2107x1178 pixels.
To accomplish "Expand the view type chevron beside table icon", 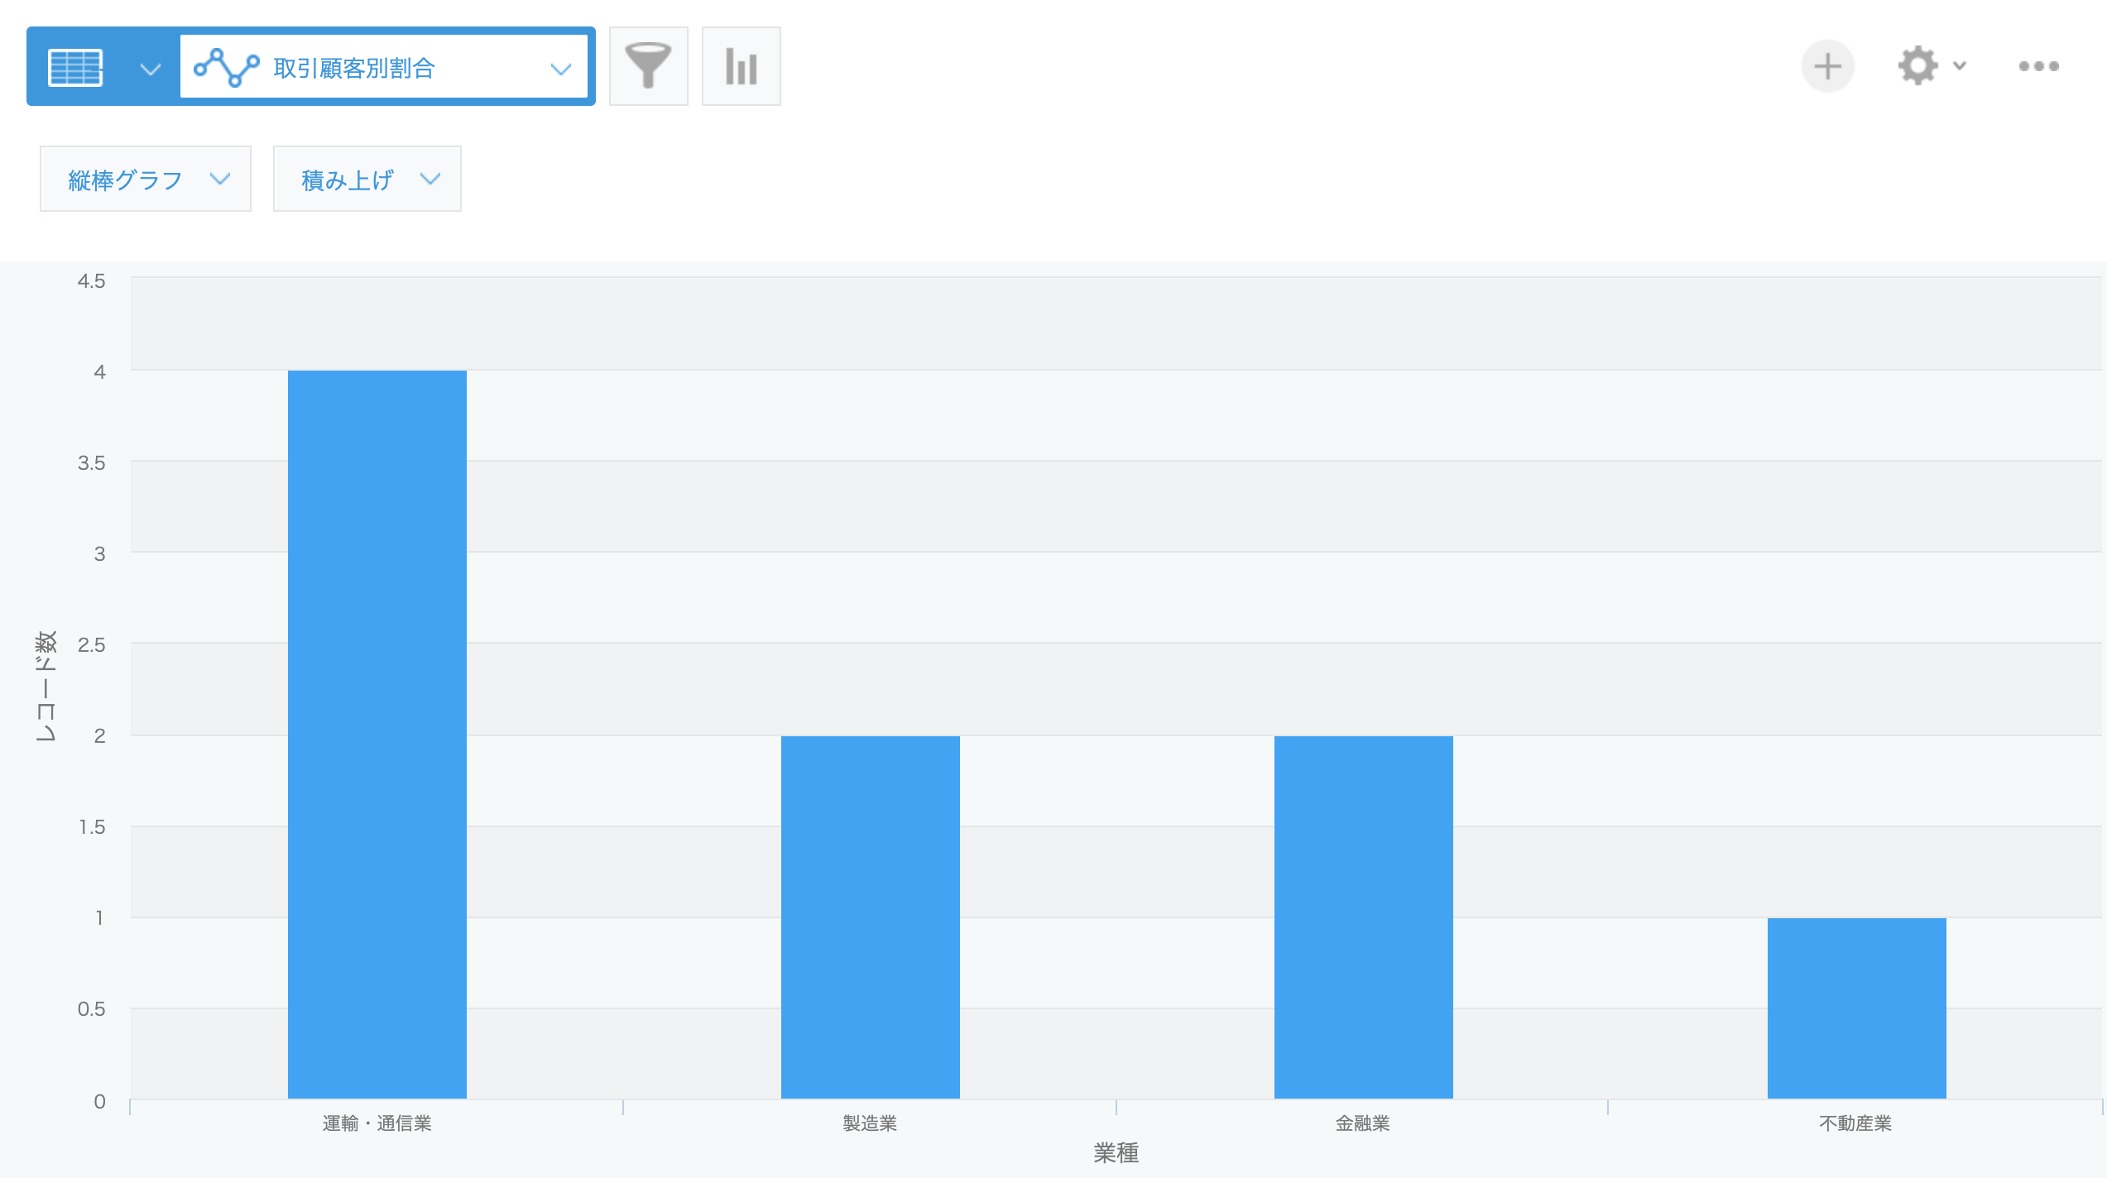I will click(150, 69).
